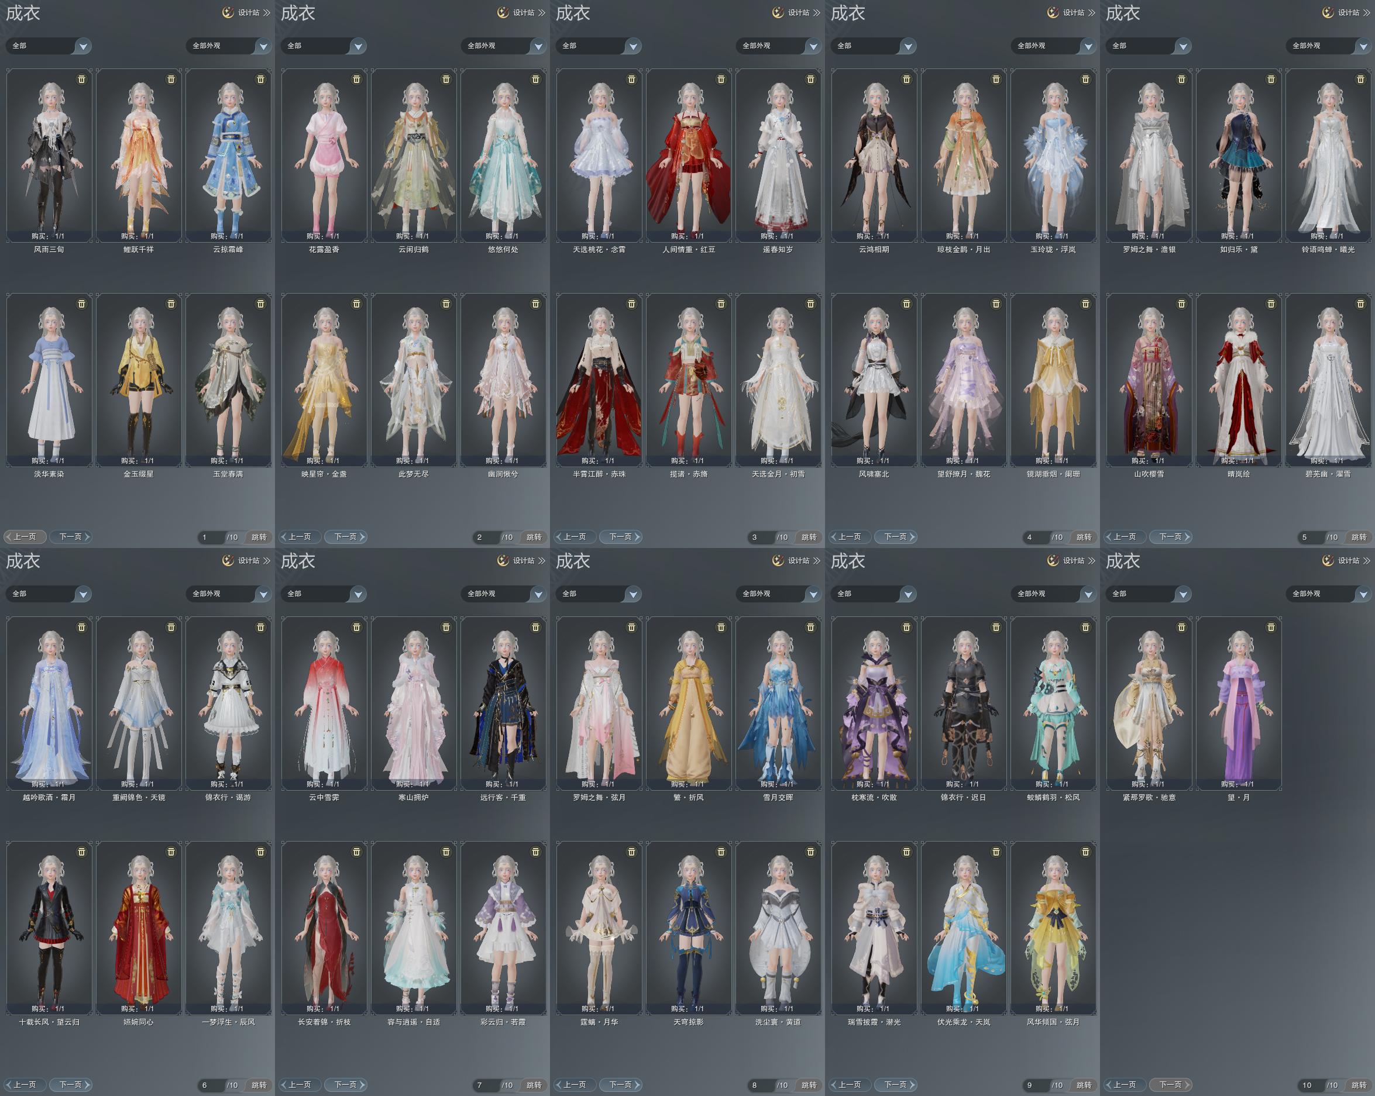Go to 下一页 from page 4 panel
The width and height of the screenshot is (1375, 1096).
click(895, 537)
